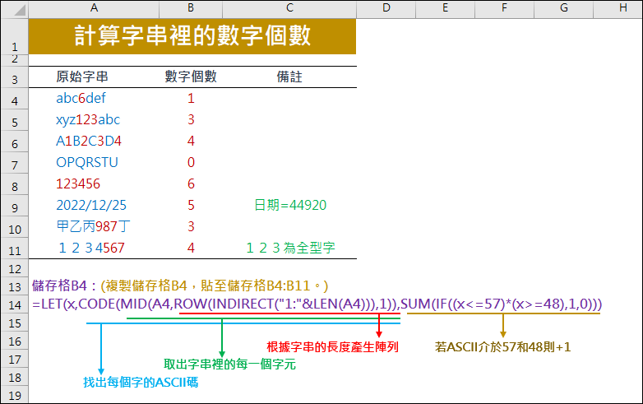Click the note 日期=44920
The image size is (643, 404).
290,205
